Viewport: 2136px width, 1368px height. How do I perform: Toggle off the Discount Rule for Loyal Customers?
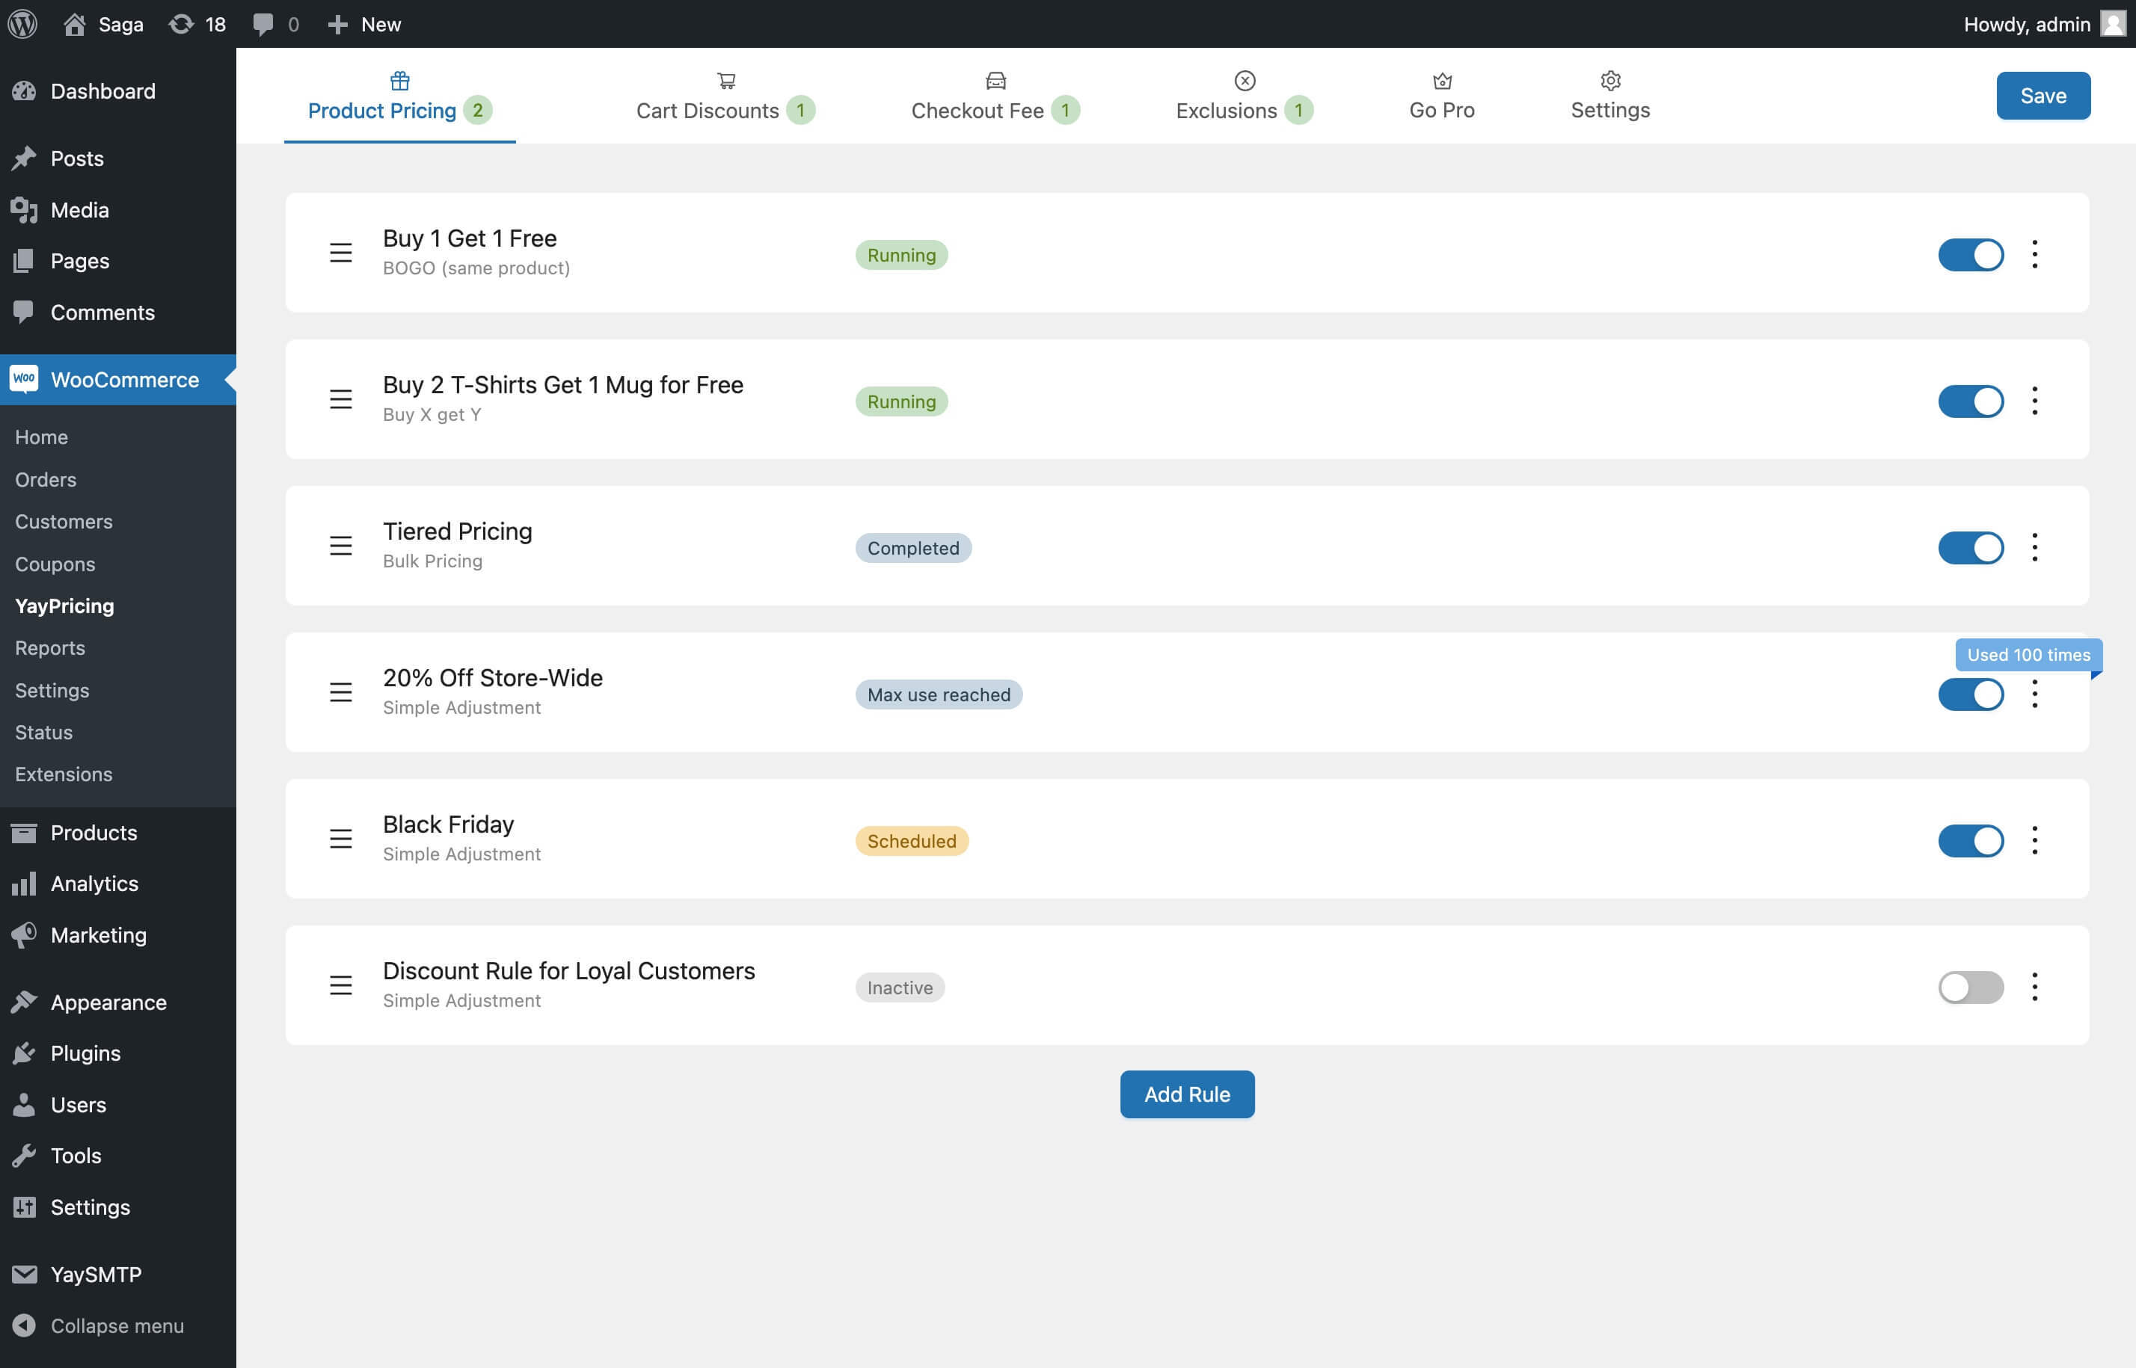(1969, 985)
